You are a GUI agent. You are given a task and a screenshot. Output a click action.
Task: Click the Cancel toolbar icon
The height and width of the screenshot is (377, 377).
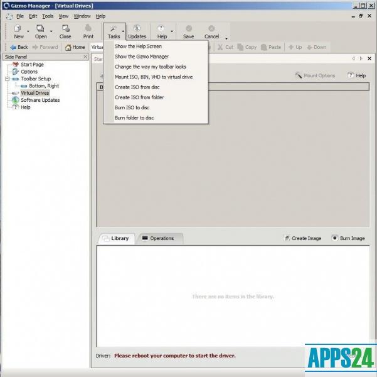[x=211, y=28]
